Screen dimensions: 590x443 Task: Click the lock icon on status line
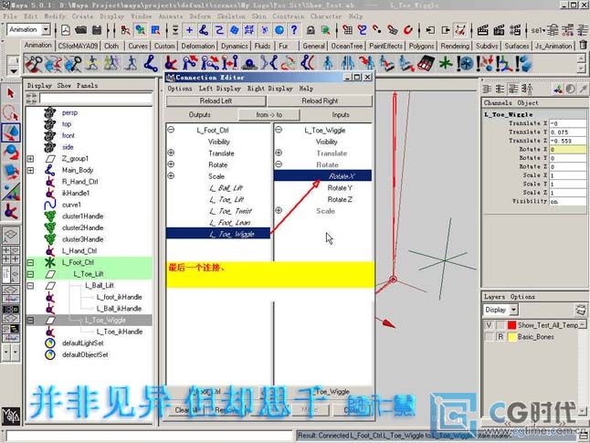(x=311, y=30)
